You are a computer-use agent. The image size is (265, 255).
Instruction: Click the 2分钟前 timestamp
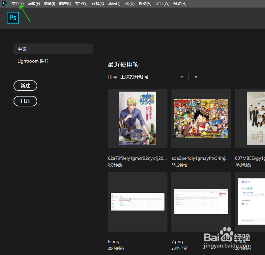[115, 165]
